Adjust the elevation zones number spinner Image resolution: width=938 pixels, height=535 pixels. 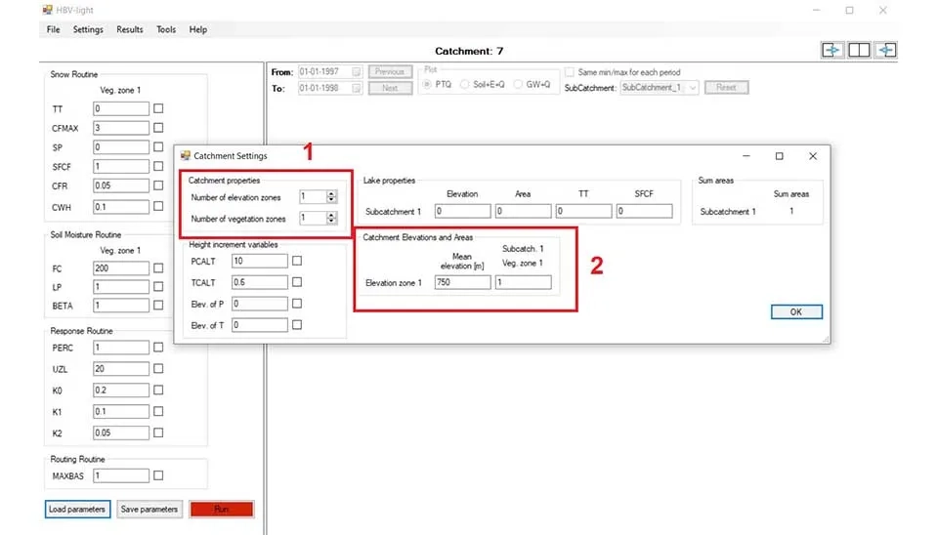(x=332, y=196)
